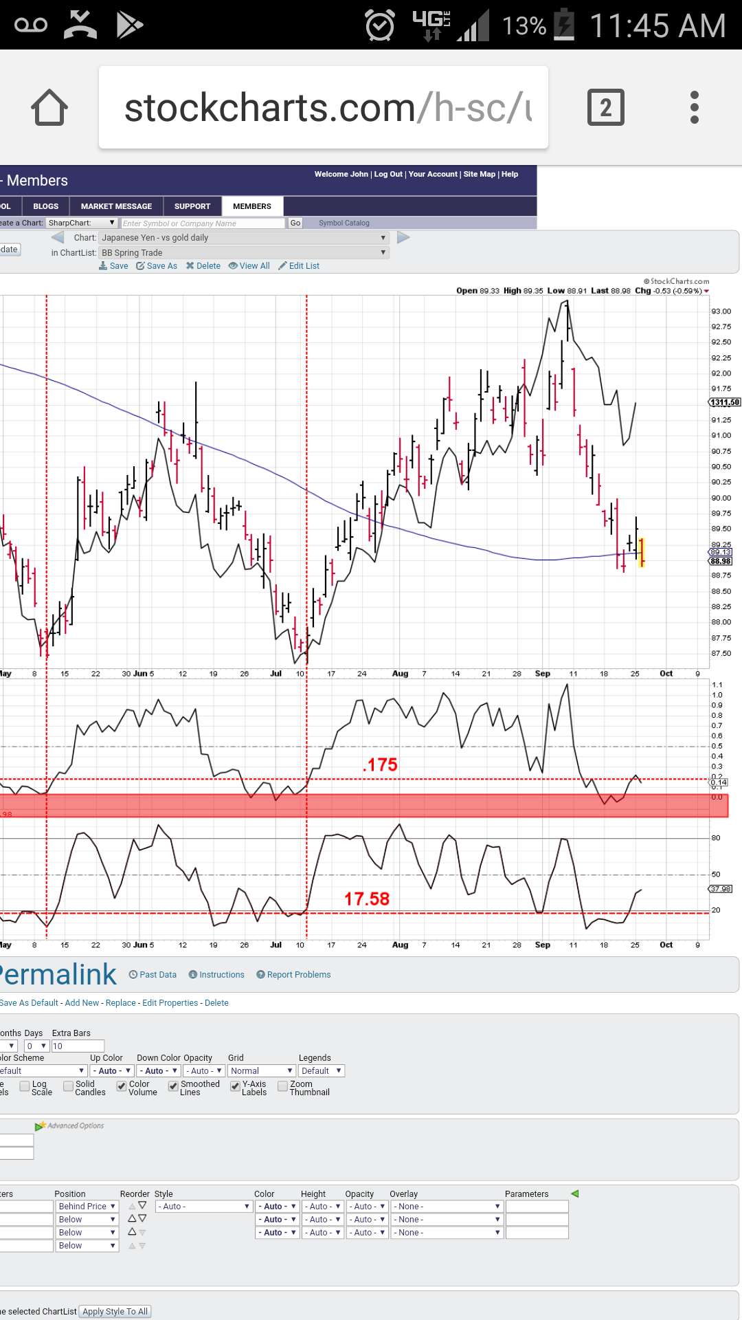This screenshot has width=742, height=1320.
Task: Tap the browser home icon
Action: tap(49, 108)
